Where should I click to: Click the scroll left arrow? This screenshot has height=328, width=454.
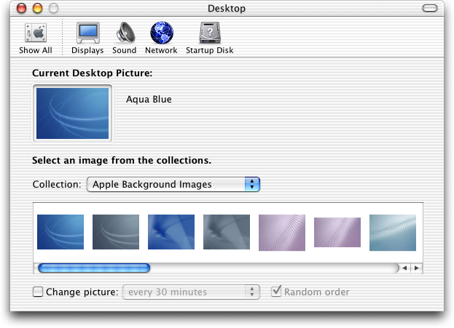[x=404, y=268]
